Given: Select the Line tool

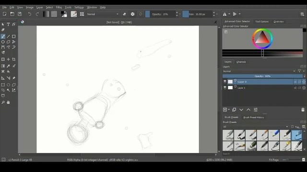Looking at the screenshot, I should 9,36.
